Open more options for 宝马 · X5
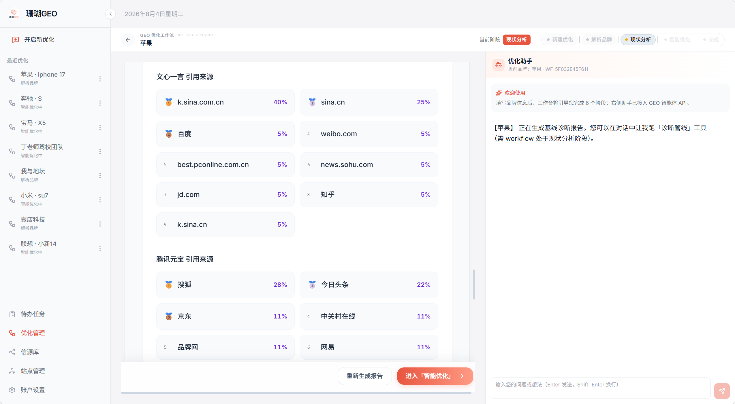735x404 pixels. (100, 127)
